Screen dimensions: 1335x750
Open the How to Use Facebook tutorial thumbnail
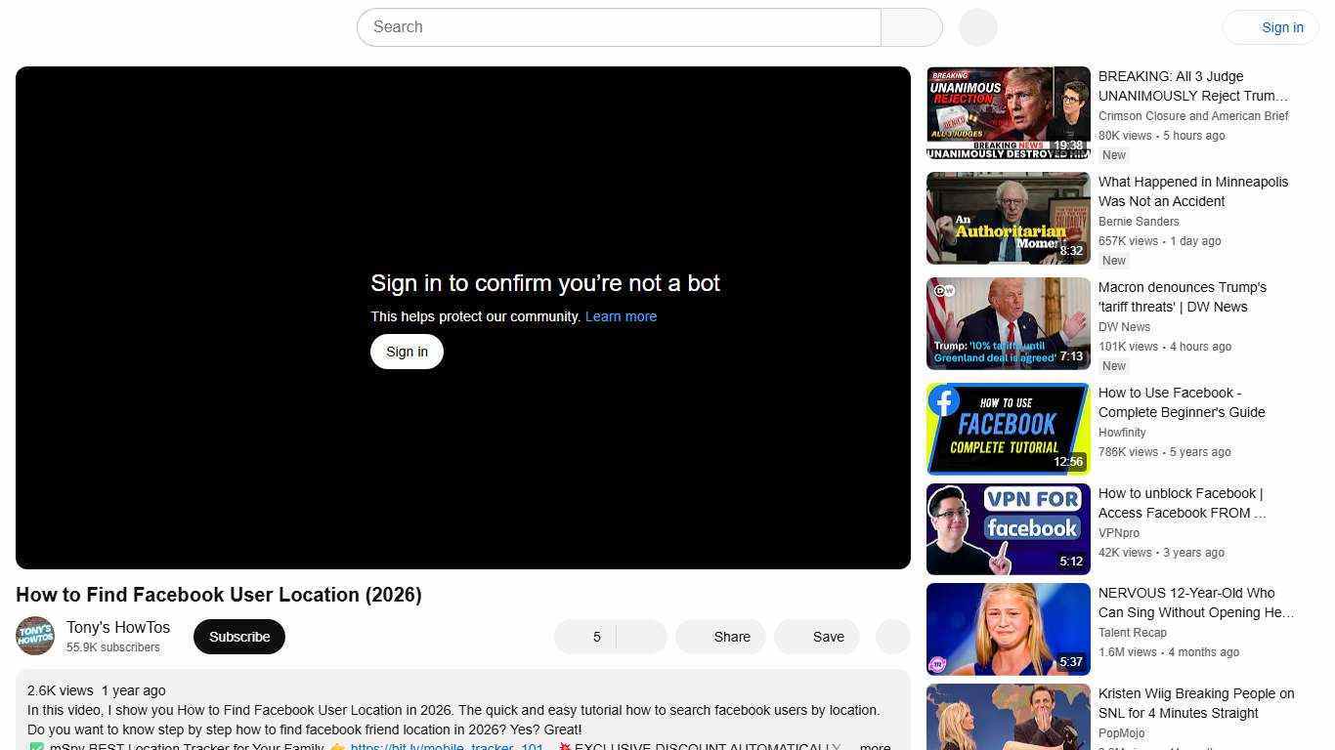click(x=1008, y=429)
